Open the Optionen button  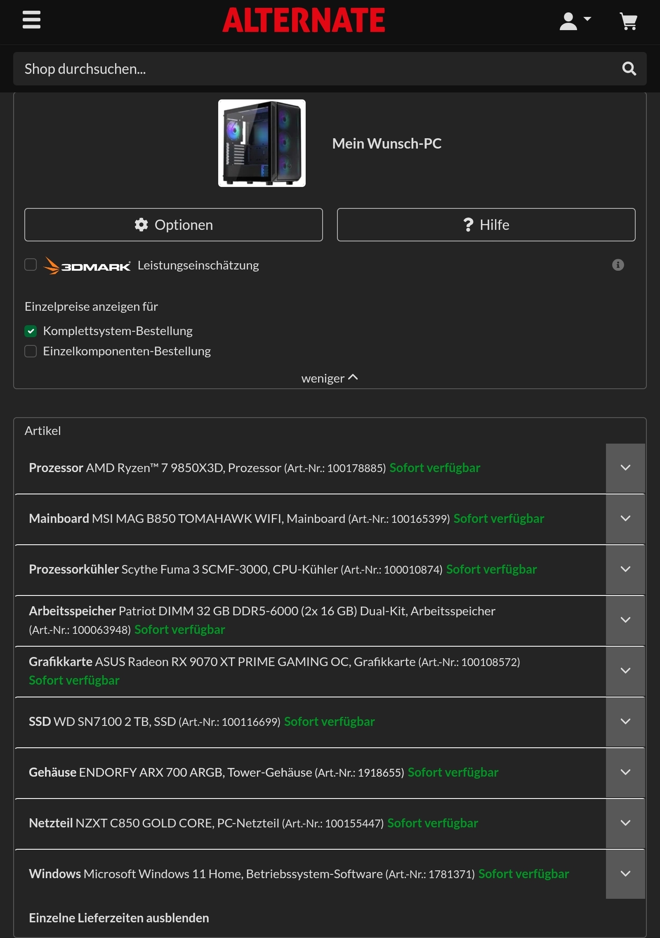pos(174,225)
